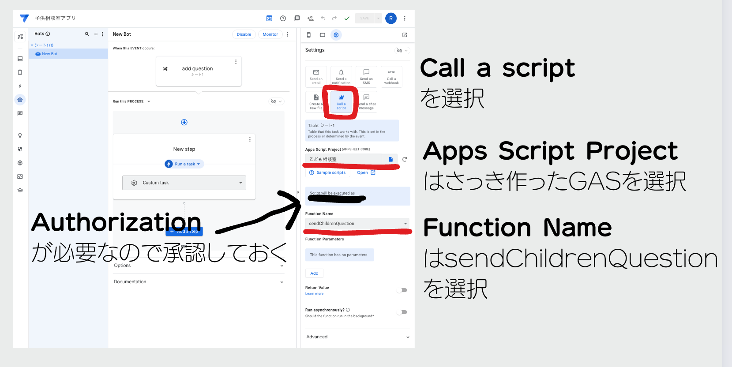Open the Security shield icon in sidebar
This screenshot has height=367, width=732.
(x=20, y=149)
